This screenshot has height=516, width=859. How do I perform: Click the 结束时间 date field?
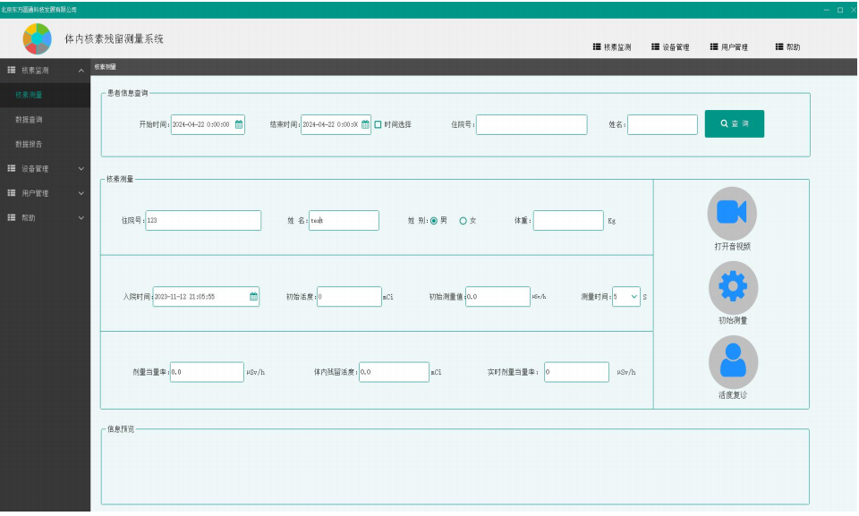click(x=336, y=124)
